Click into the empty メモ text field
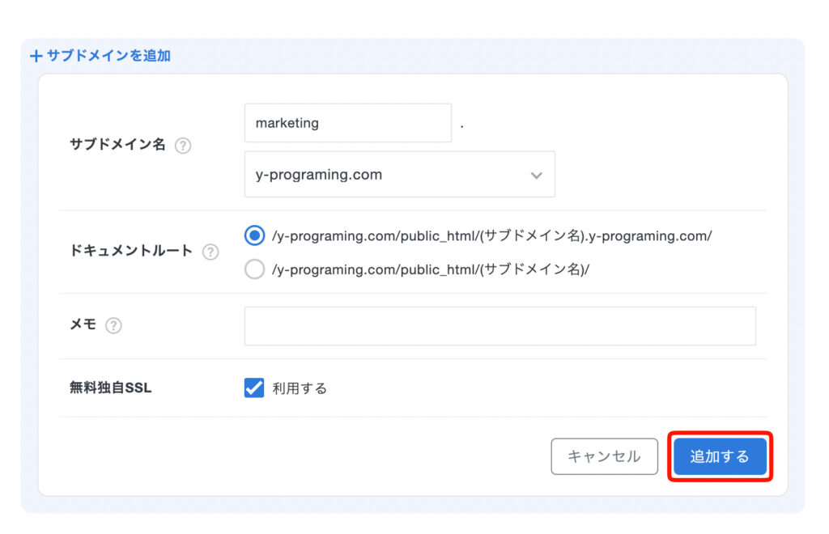Viewport: 829px width, 534px height. click(x=500, y=326)
